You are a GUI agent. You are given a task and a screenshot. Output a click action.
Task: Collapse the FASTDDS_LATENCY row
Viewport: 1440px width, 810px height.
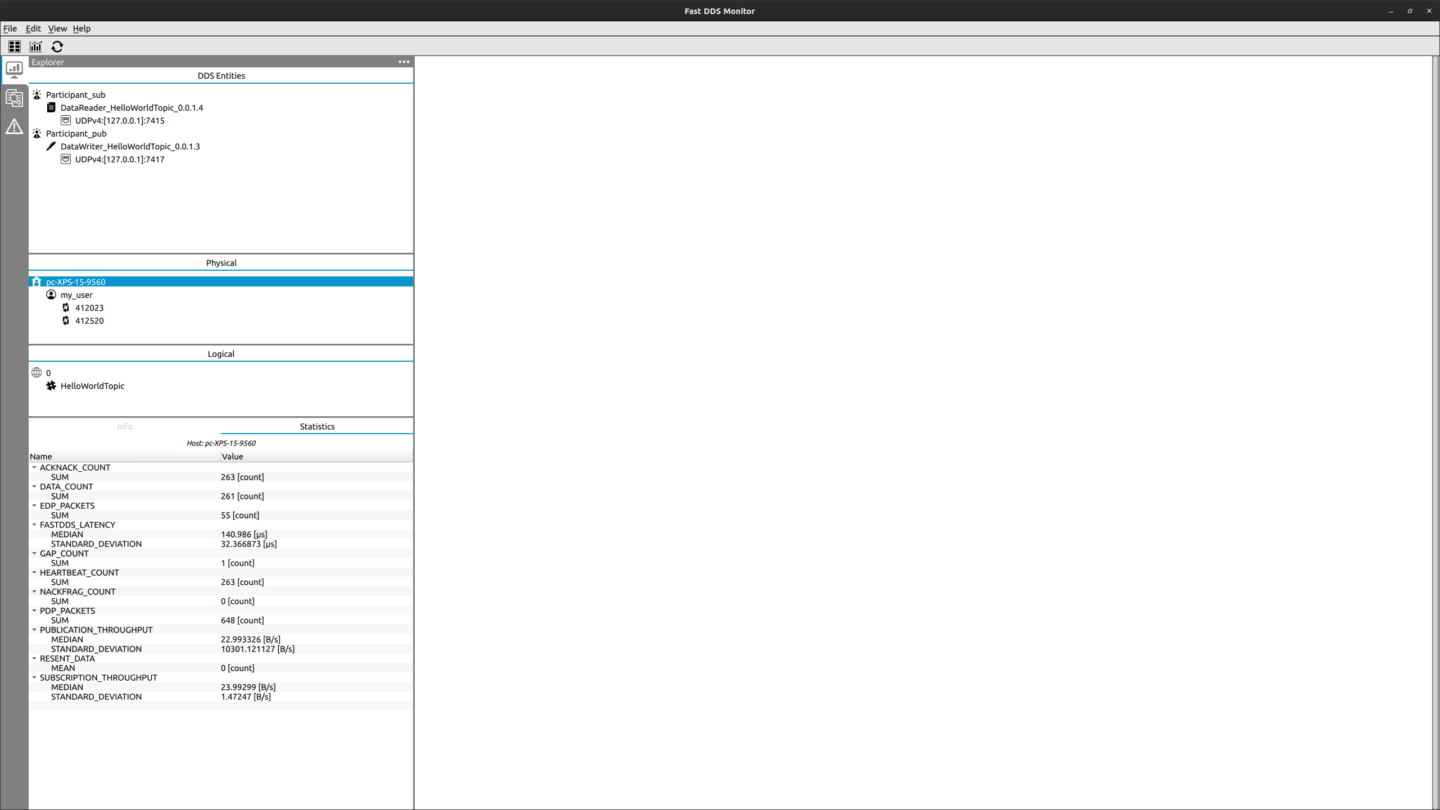click(x=34, y=525)
